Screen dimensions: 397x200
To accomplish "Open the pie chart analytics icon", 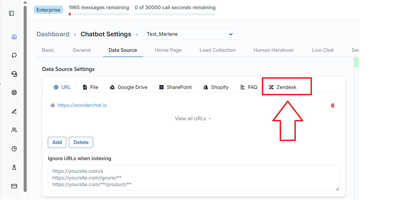I will (x=14, y=149).
